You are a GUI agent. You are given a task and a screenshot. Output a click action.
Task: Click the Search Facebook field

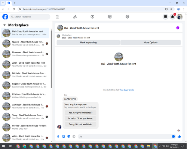pos(30,17)
